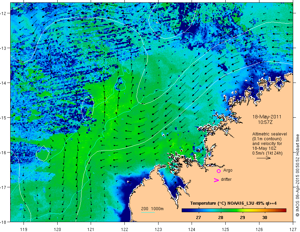Click the latitude axis label -18
300x232 pixels.
click(4, 222)
